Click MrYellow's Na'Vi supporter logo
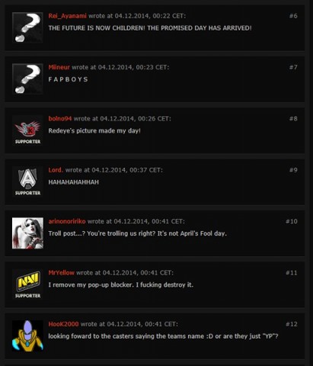The width and height of the screenshot is (313, 366). click(27, 284)
